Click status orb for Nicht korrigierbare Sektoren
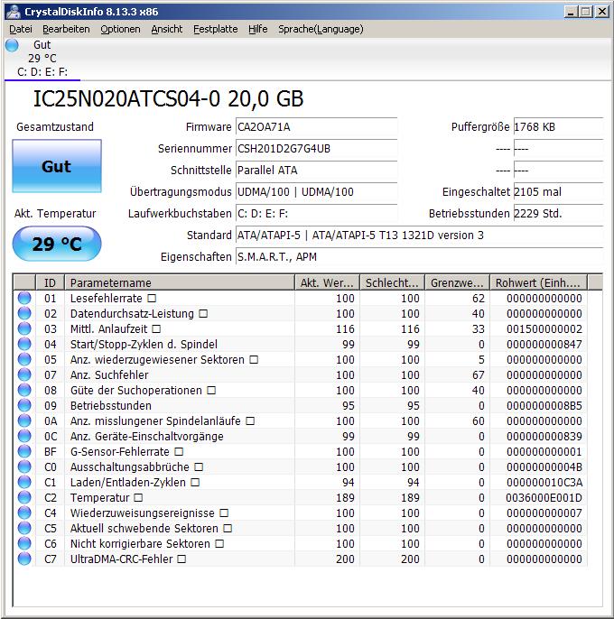Screen dimensions: 614x619 tap(24, 543)
